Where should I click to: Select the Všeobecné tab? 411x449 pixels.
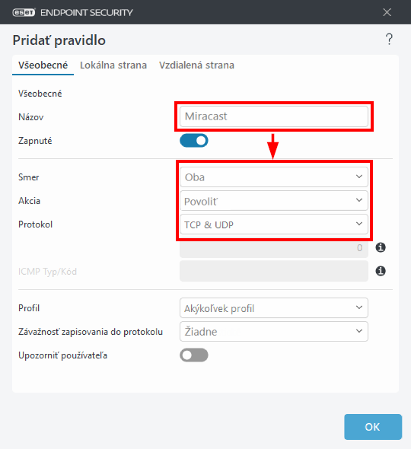click(x=43, y=65)
